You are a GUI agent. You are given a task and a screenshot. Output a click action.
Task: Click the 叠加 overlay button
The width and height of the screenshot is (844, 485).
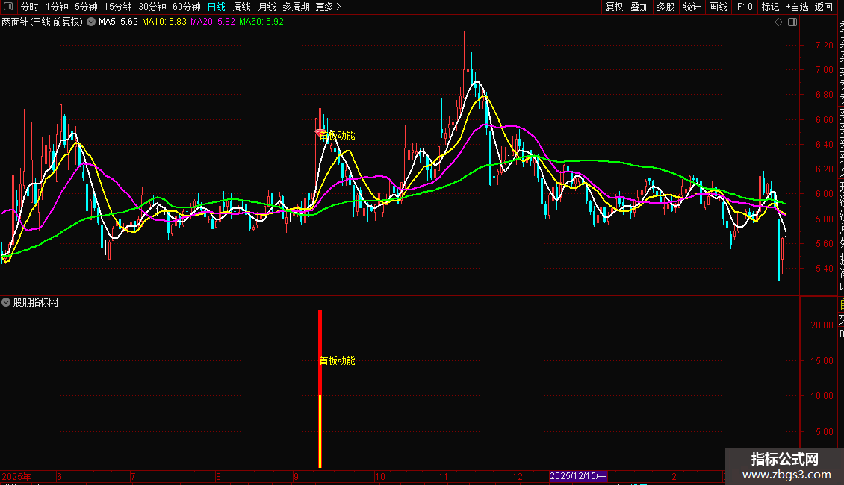pyautogui.click(x=639, y=7)
